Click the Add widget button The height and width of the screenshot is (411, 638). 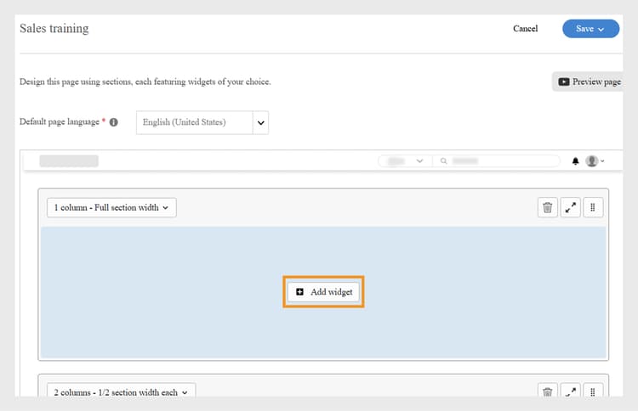coord(323,291)
